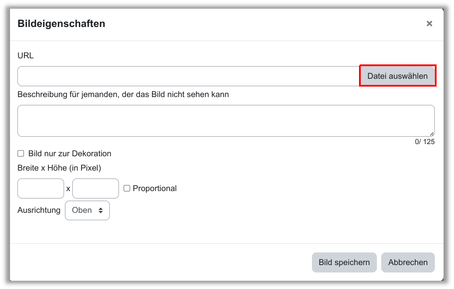Open the Ausrichtung dropdown showing Oben
This screenshot has width=454, height=289.
tap(87, 210)
